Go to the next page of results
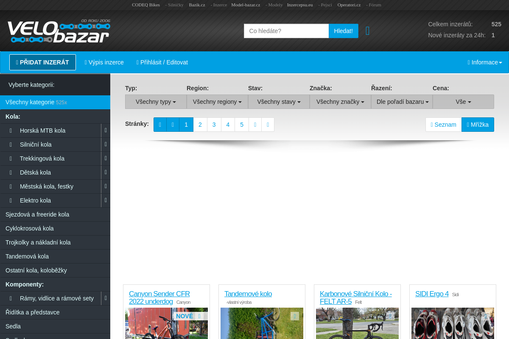The width and height of the screenshot is (509, 339). coord(255,125)
